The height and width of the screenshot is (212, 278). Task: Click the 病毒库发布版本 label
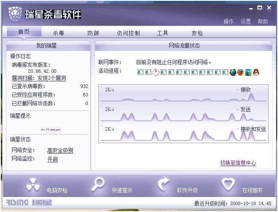click(31, 65)
